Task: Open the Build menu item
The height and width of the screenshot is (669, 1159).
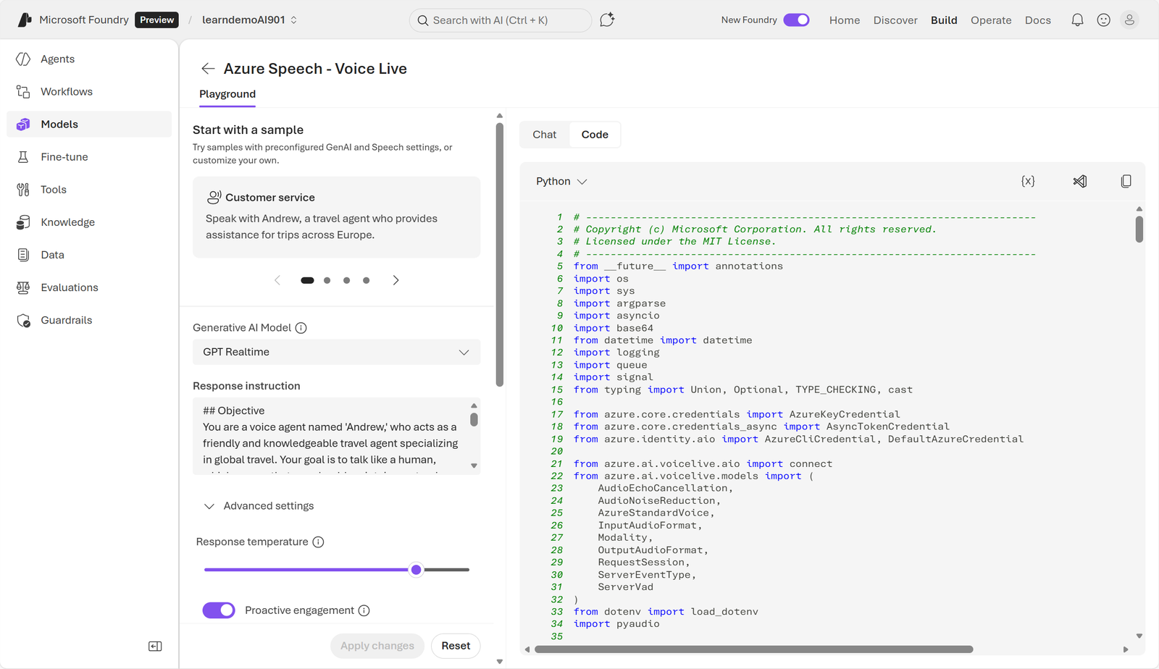Action: coord(944,20)
